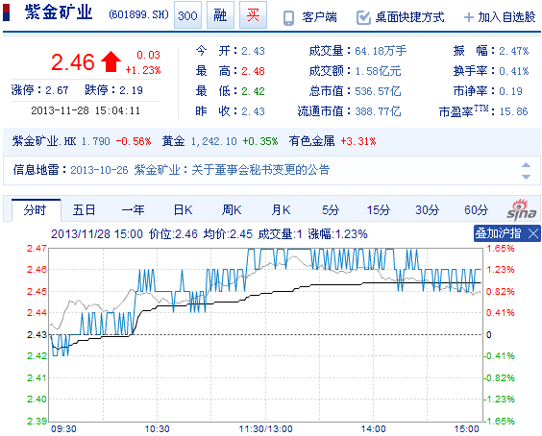Click the 涨停 limit-up value 2.67

coord(57,90)
